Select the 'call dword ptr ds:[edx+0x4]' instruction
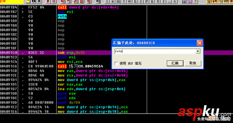This screenshot has width=233, height=123. click(88, 7)
